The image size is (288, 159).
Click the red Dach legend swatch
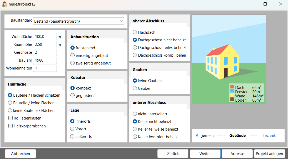[x=232, y=87]
